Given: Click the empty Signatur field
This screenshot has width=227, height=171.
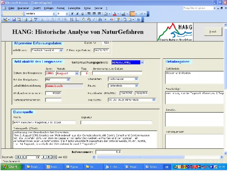Looking at the screenshot, I should (117, 122).
